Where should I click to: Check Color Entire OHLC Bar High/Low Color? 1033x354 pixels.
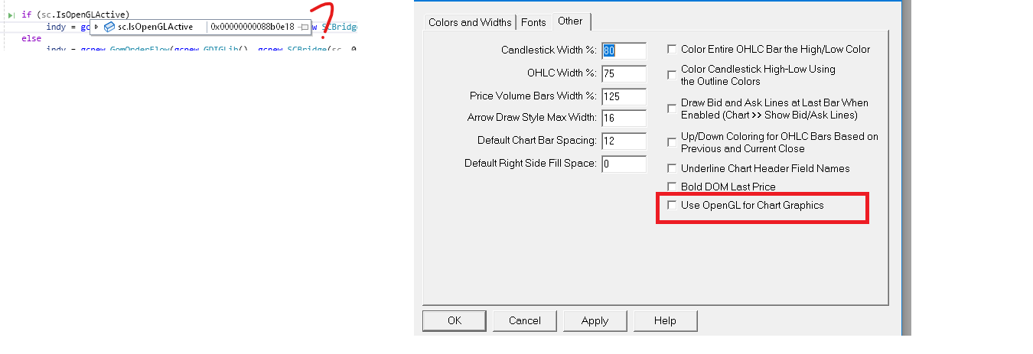pos(672,49)
